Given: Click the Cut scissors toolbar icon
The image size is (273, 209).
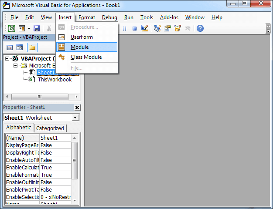Looking at the screenshot, I should click(49, 28).
